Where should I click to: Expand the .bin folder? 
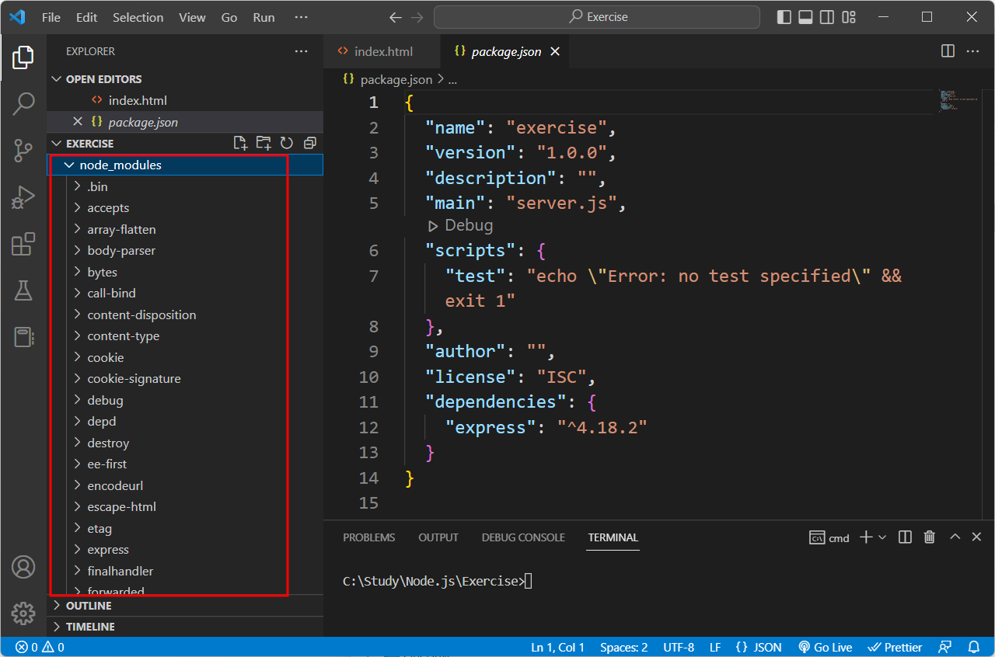(x=185, y=186)
